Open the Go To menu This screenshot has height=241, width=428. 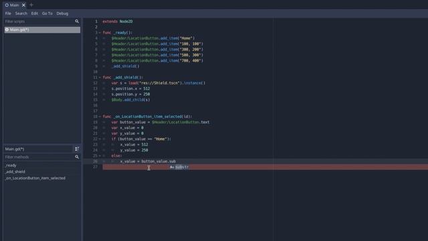[x=47, y=13]
